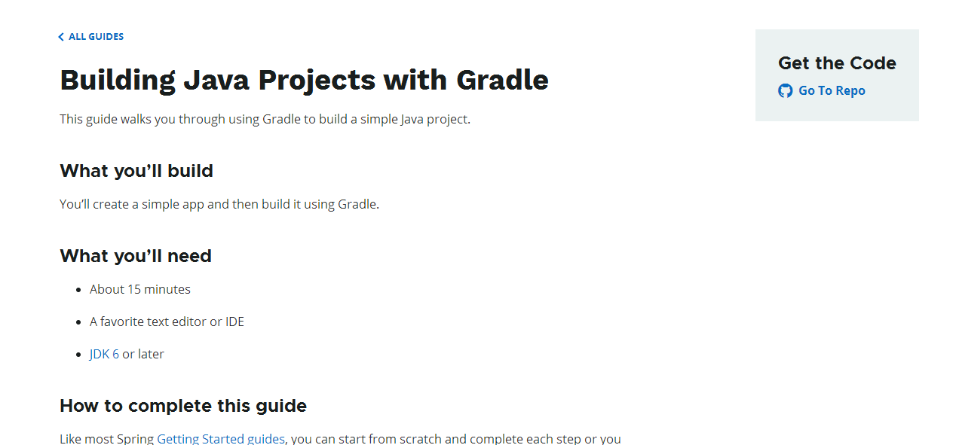
Task: Click the Get the Code heading
Action: [837, 63]
